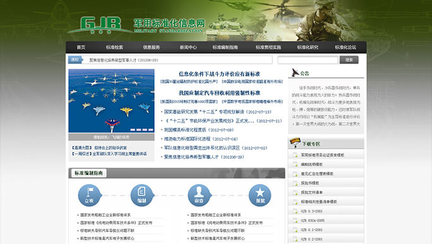Go to 新闻中心 in navigation bar
This screenshot has height=244, width=432.
point(188,47)
